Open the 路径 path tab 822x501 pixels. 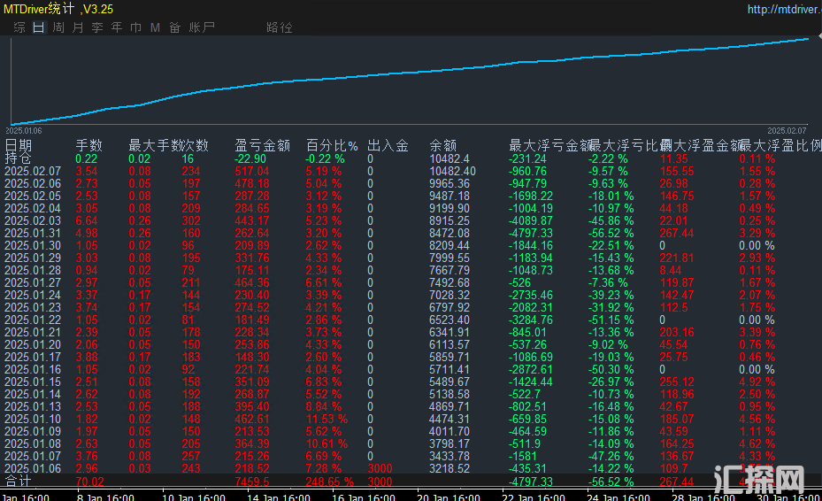(x=280, y=27)
